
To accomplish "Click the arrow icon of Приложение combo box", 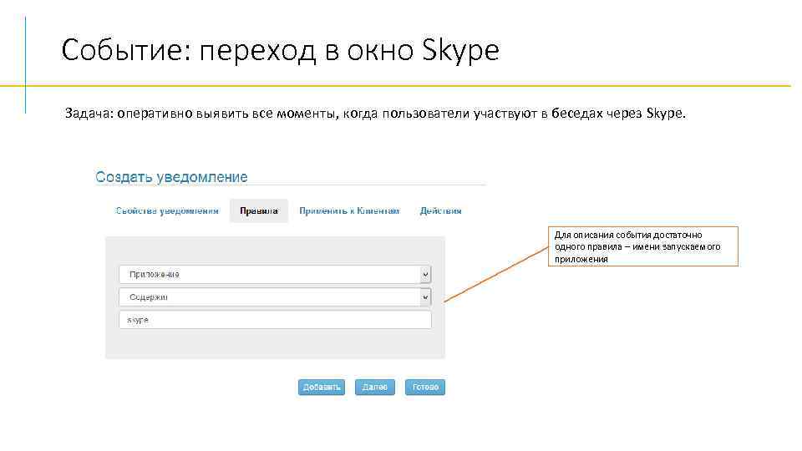I will click(425, 275).
